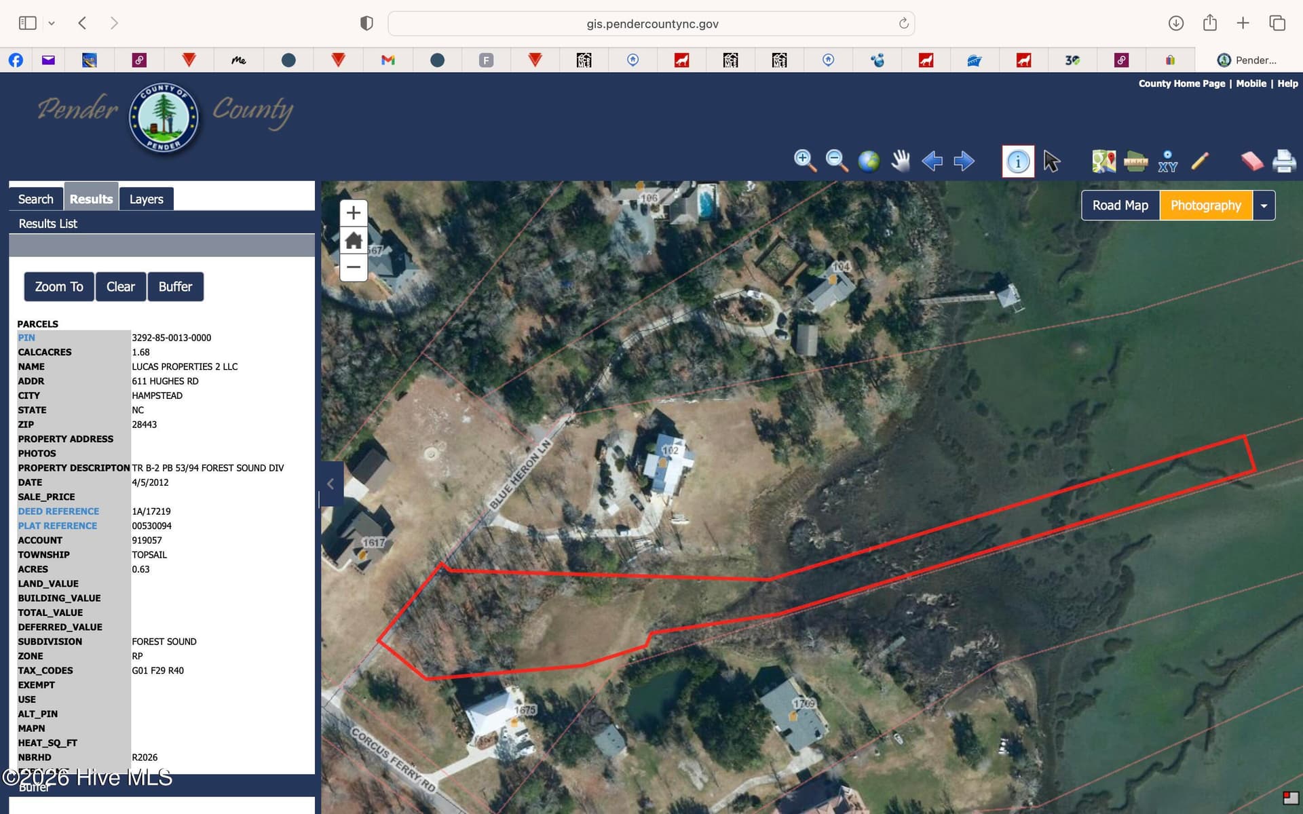Screen dimensions: 1303x814
Task: Open the Mobile link
Action: (1251, 83)
